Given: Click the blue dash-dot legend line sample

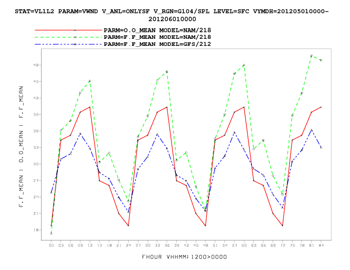Looking at the screenshot, I should pyautogui.click(x=68, y=44).
